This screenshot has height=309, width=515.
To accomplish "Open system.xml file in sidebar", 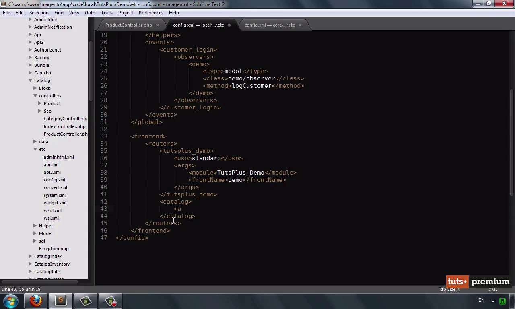I will point(55,195).
